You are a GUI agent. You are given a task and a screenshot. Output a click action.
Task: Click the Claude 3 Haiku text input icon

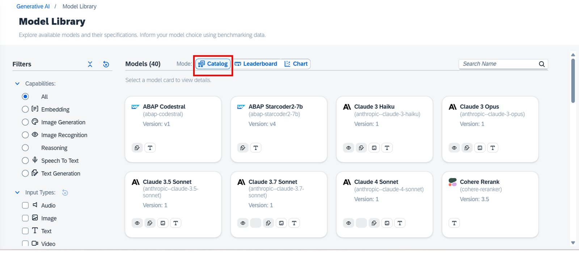[x=387, y=148]
